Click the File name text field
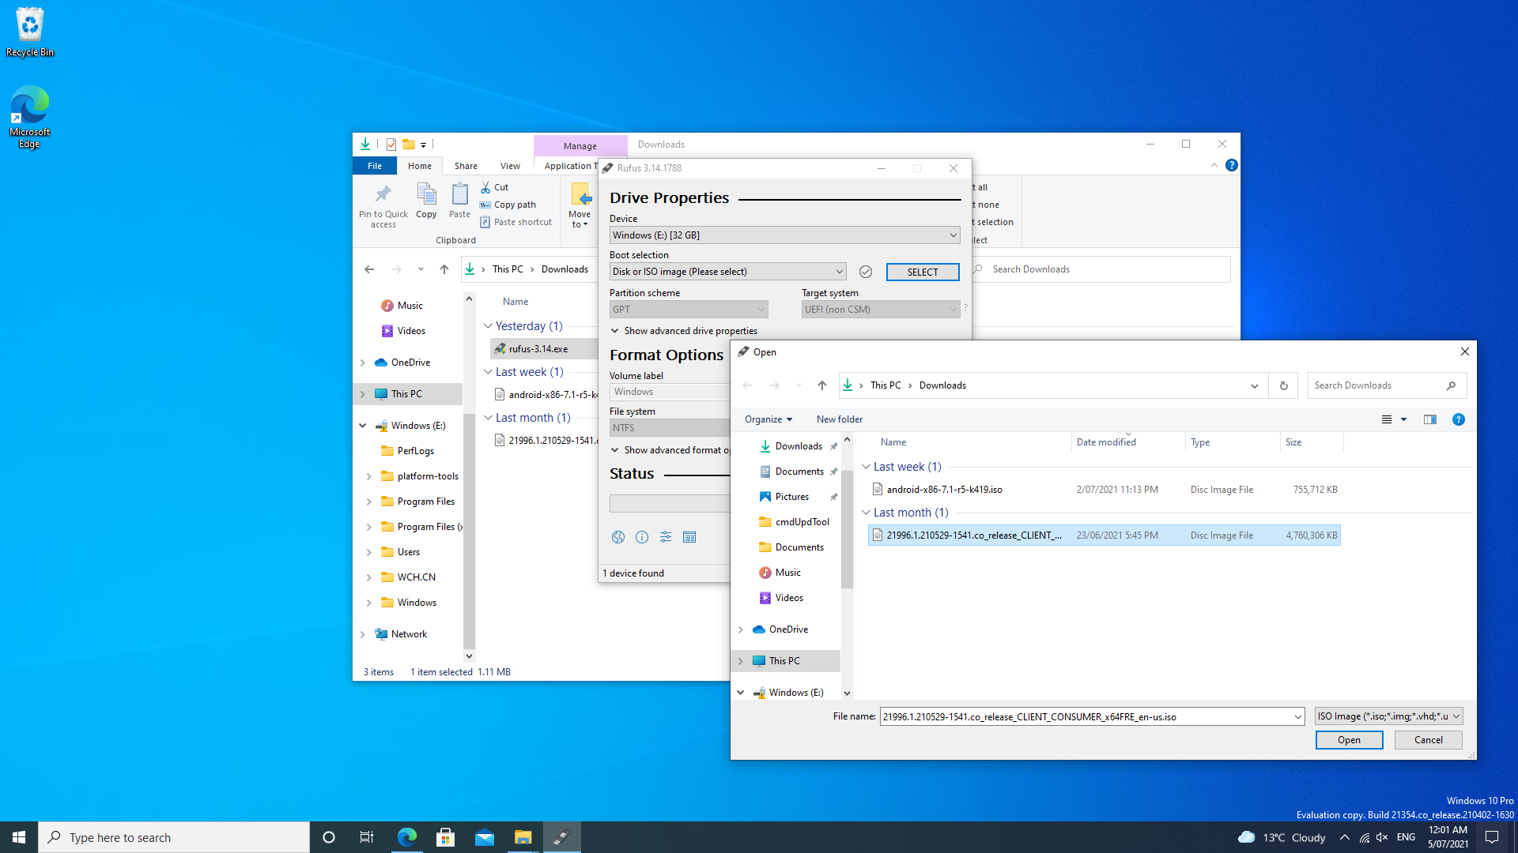1518x853 pixels. pos(1086,717)
